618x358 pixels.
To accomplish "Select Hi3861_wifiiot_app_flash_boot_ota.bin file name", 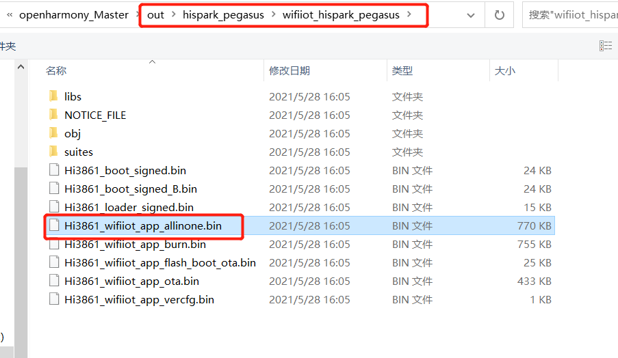I will [160, 263].
